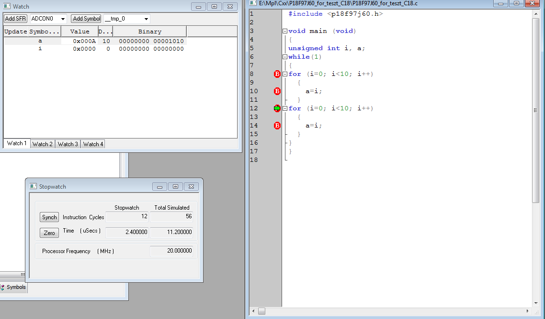
Task: Toggle breakpoint marker on line 14
Action: click(277, 126)
